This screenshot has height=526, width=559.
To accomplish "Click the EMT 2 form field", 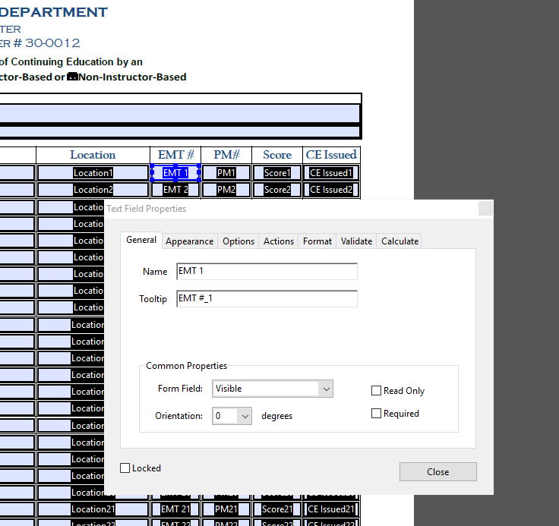I will click(x=175, y=190).
